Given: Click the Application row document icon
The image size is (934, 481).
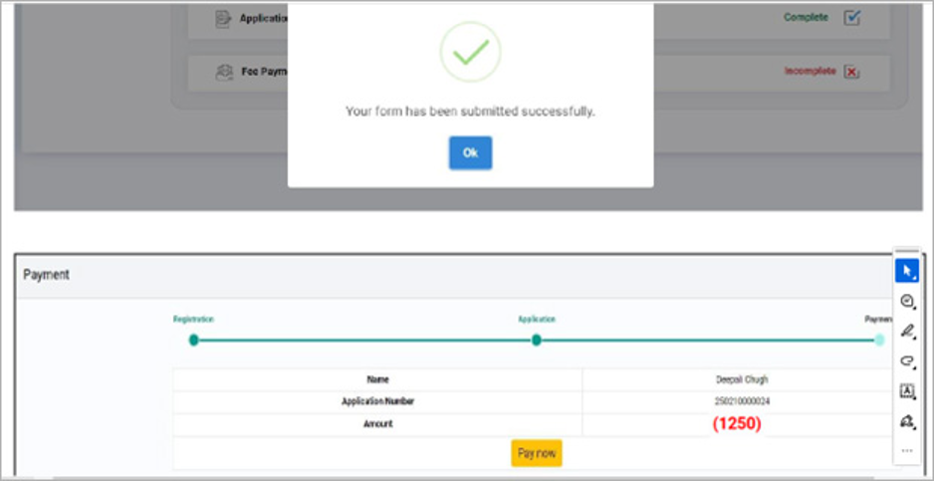Looking at the screenshot, I should [x=223, y=19].
